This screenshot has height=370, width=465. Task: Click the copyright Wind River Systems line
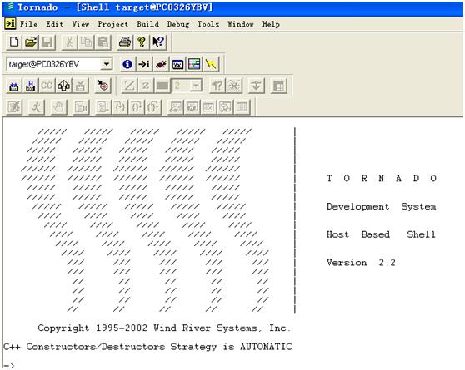pyautogui.click(x=165, y=328)
